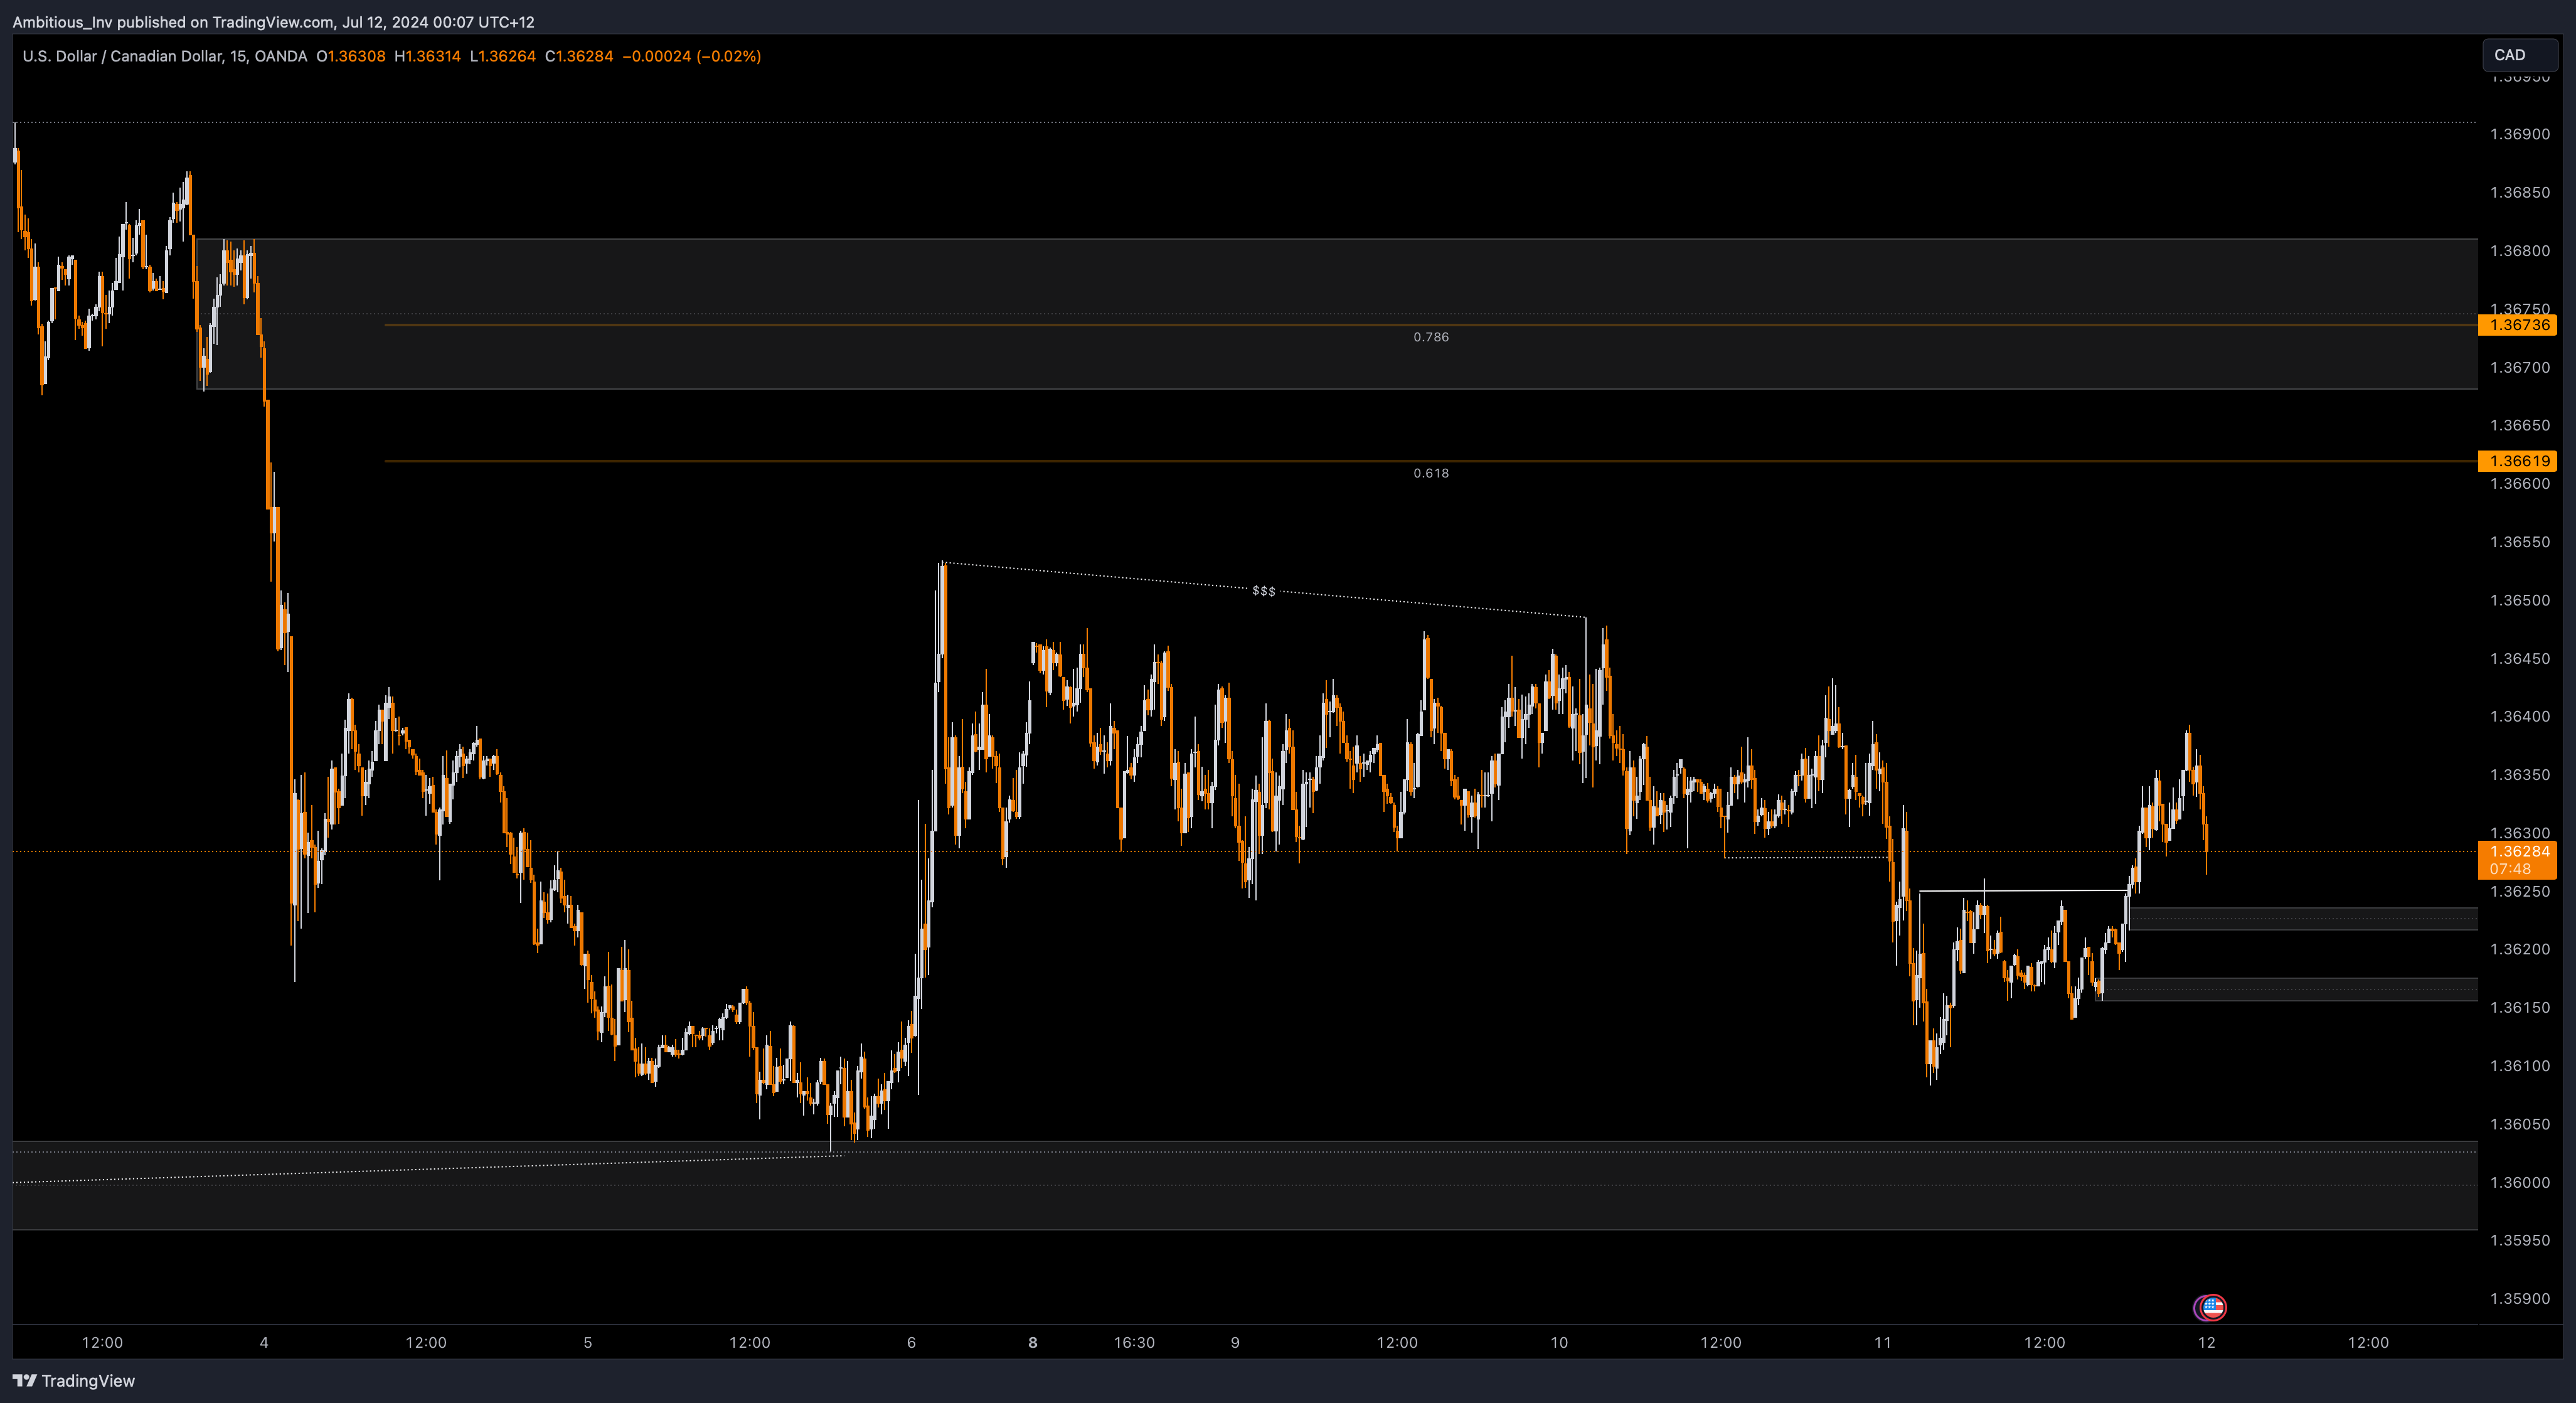This screenshot has height=1403, width=2576.
Task: Click the change value −0.00024 (−0.02%)
Action: click(x=692, y=56)
